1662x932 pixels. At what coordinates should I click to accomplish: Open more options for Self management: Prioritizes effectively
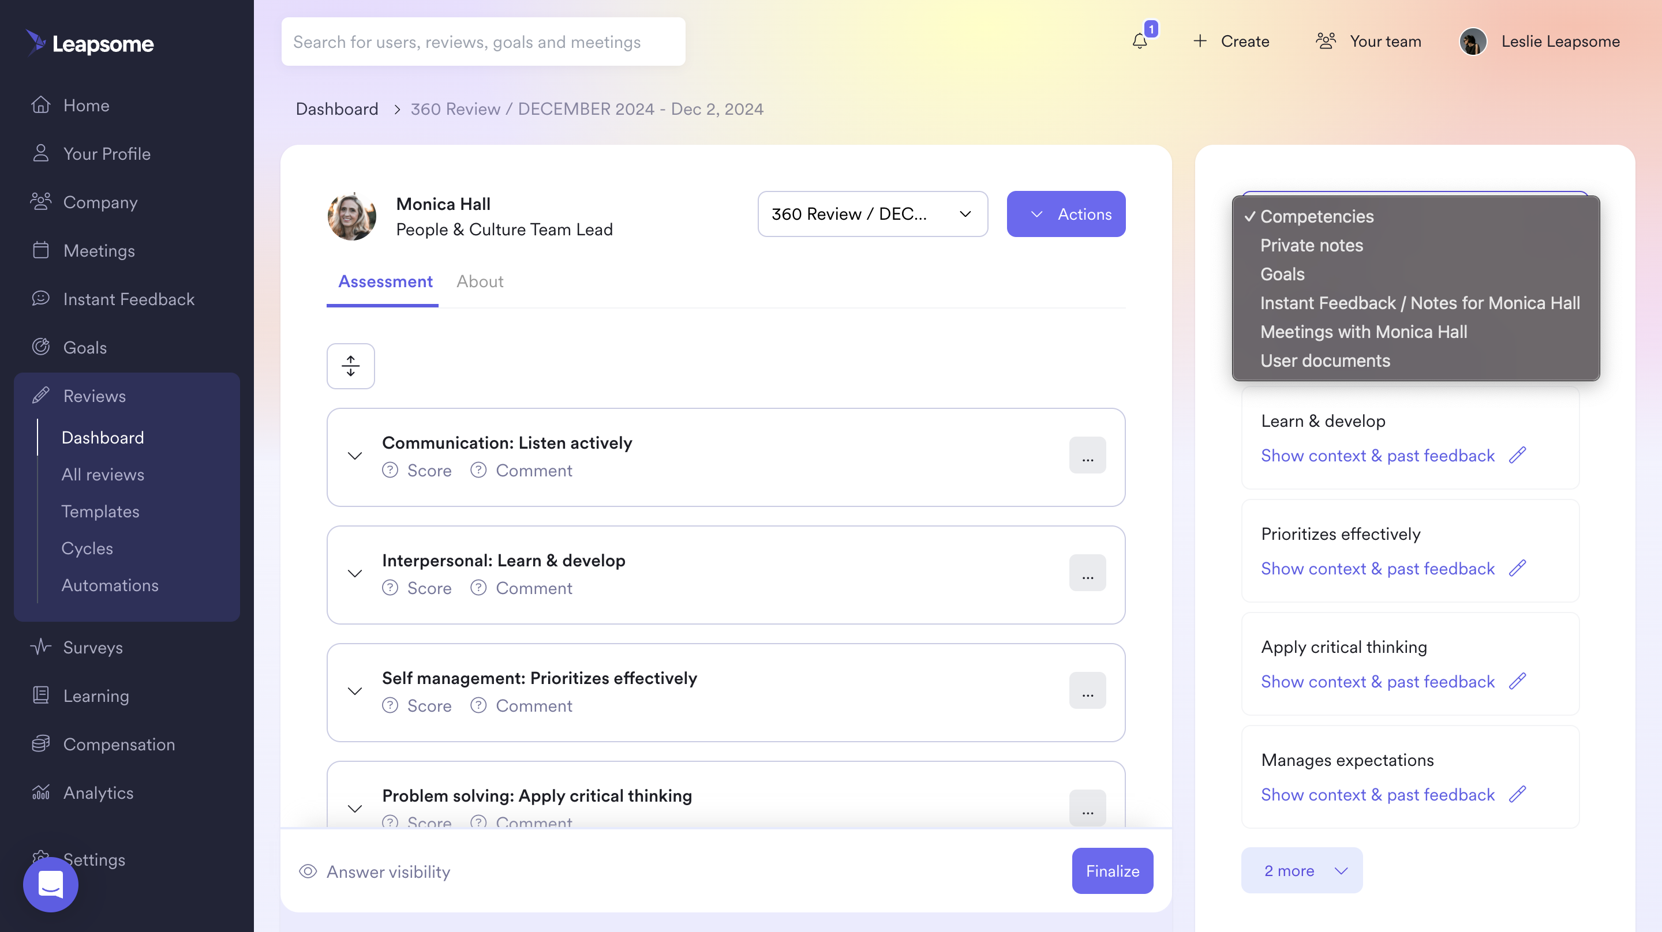(x=1088, y=690)
